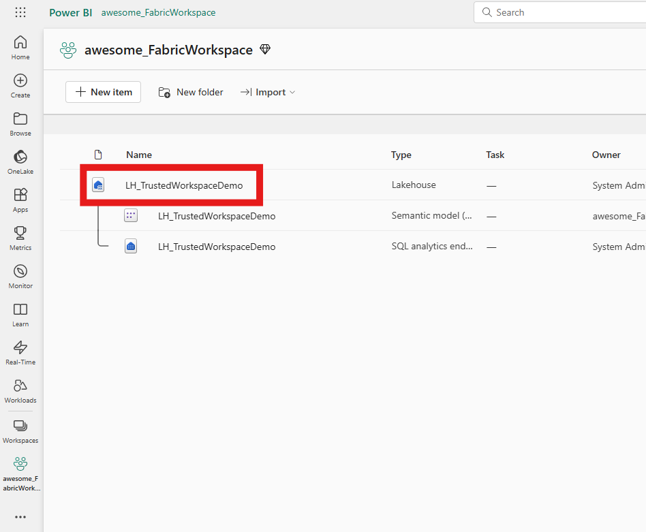Open the Workspaces list
Screen dimensions: 646x532
20,432
